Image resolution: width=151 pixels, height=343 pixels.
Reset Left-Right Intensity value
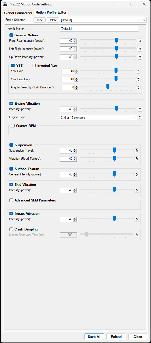pyautogui.click(x=140, y=49)
